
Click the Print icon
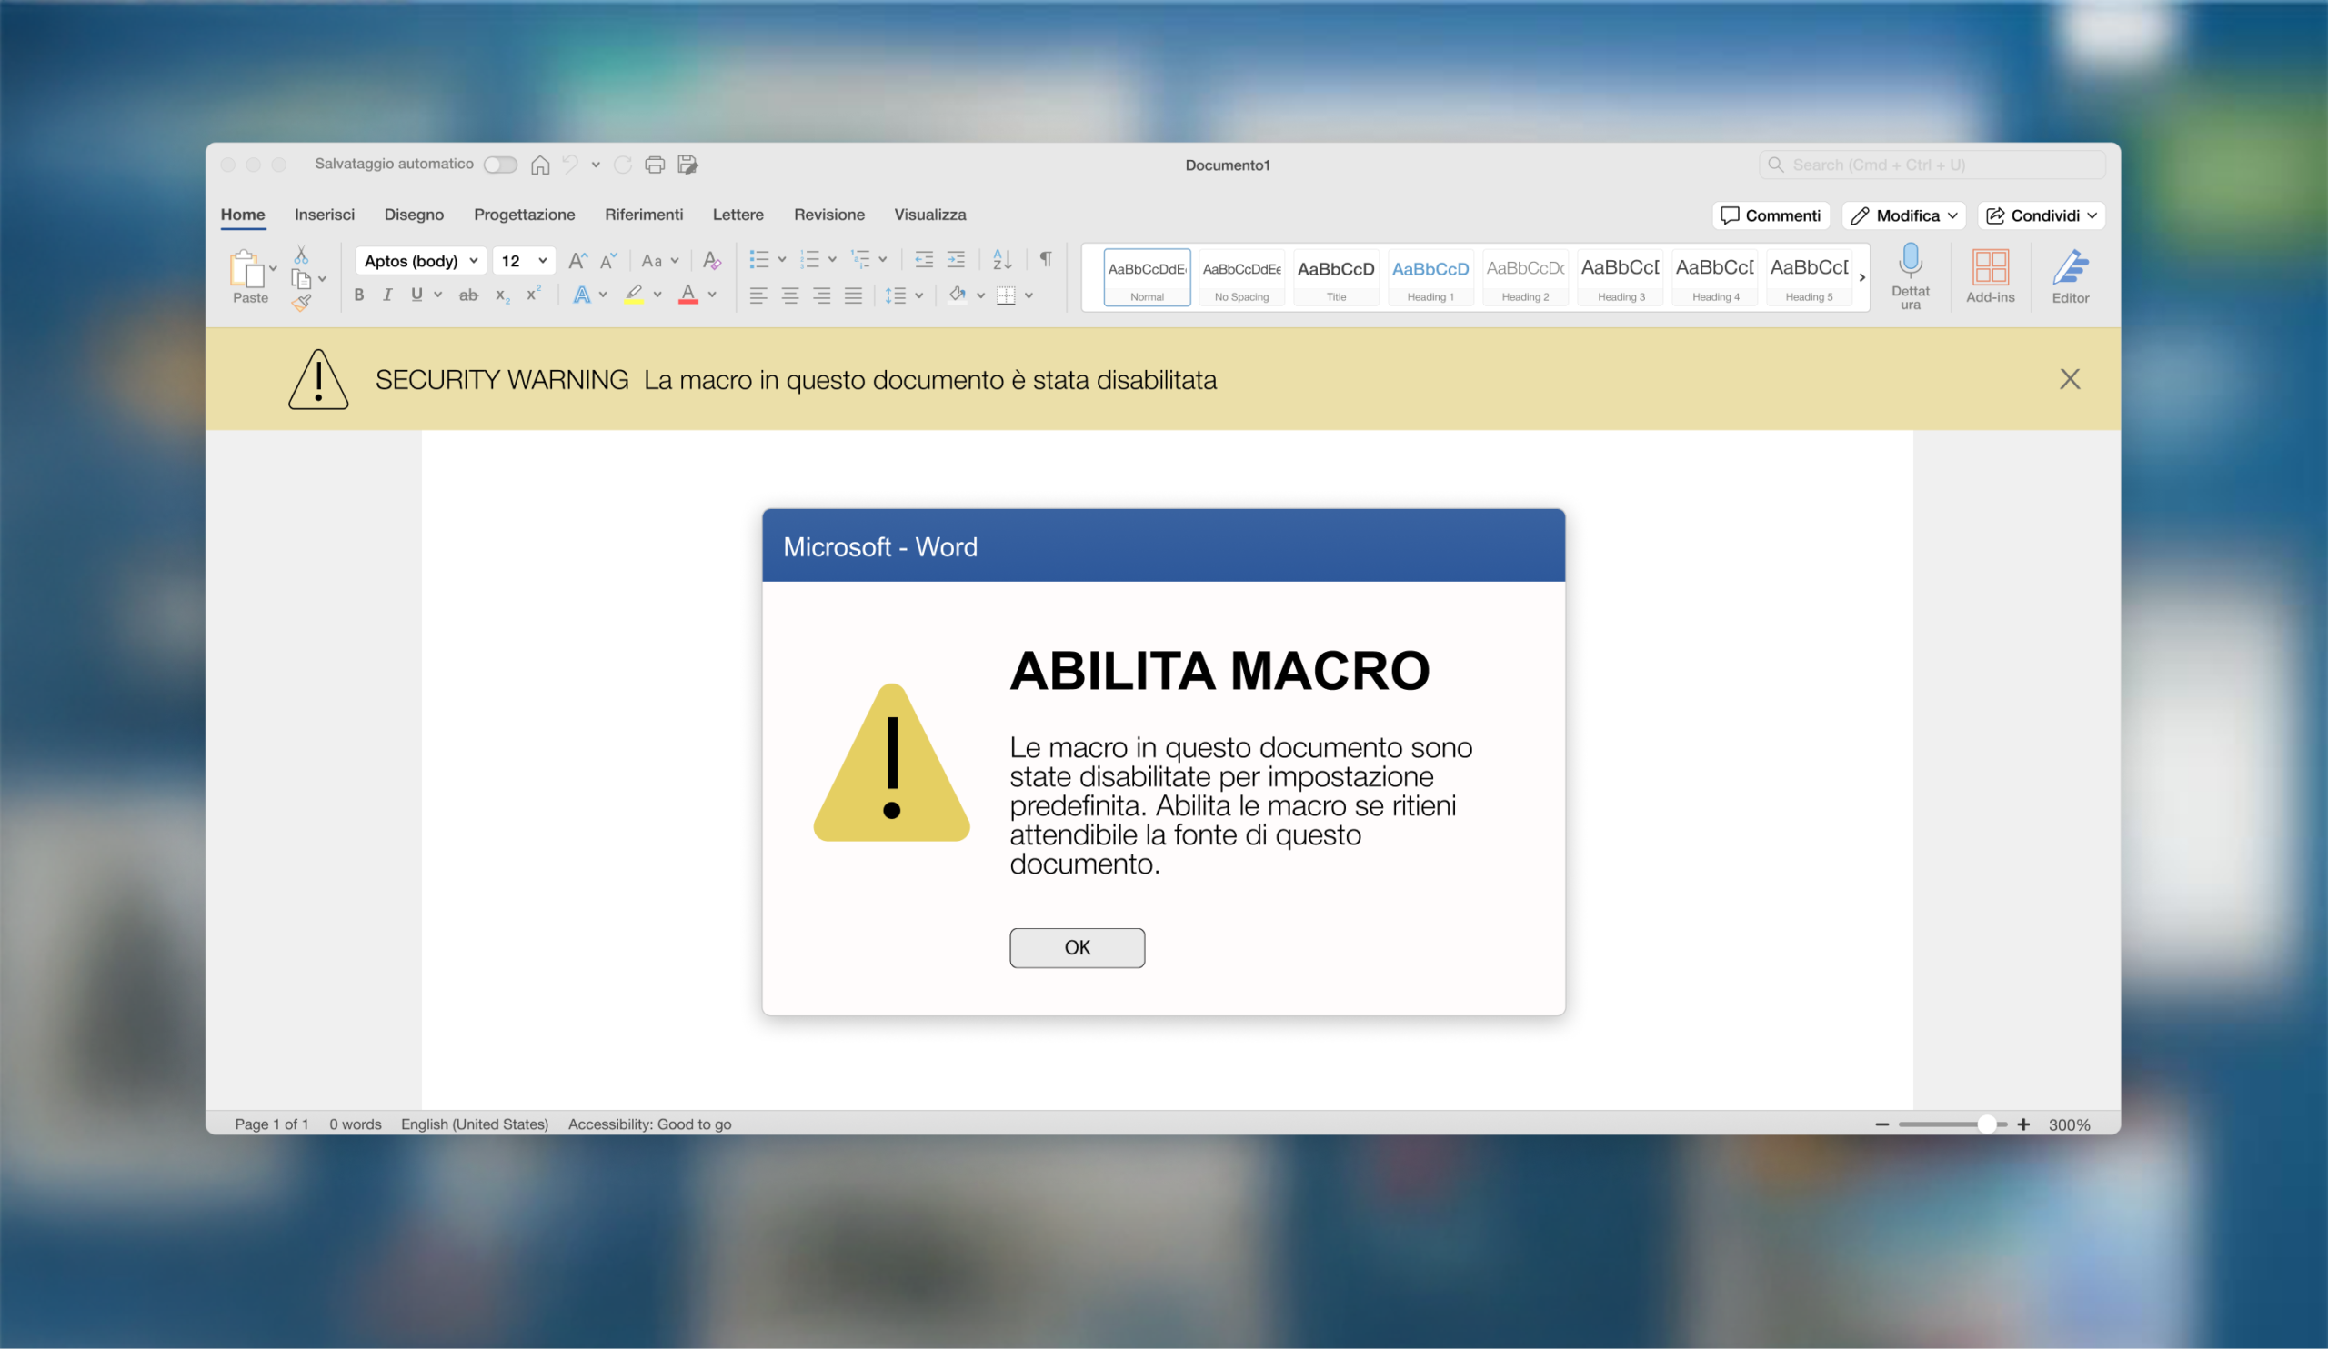click(x=655, y=165)
